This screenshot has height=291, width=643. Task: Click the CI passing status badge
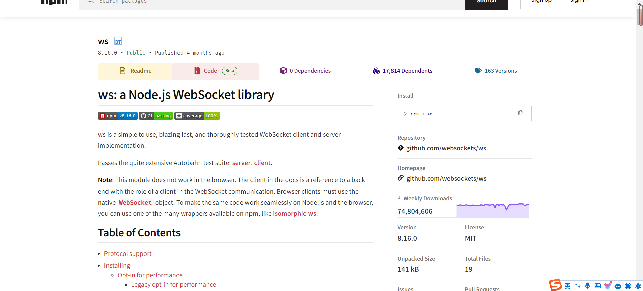156,116
